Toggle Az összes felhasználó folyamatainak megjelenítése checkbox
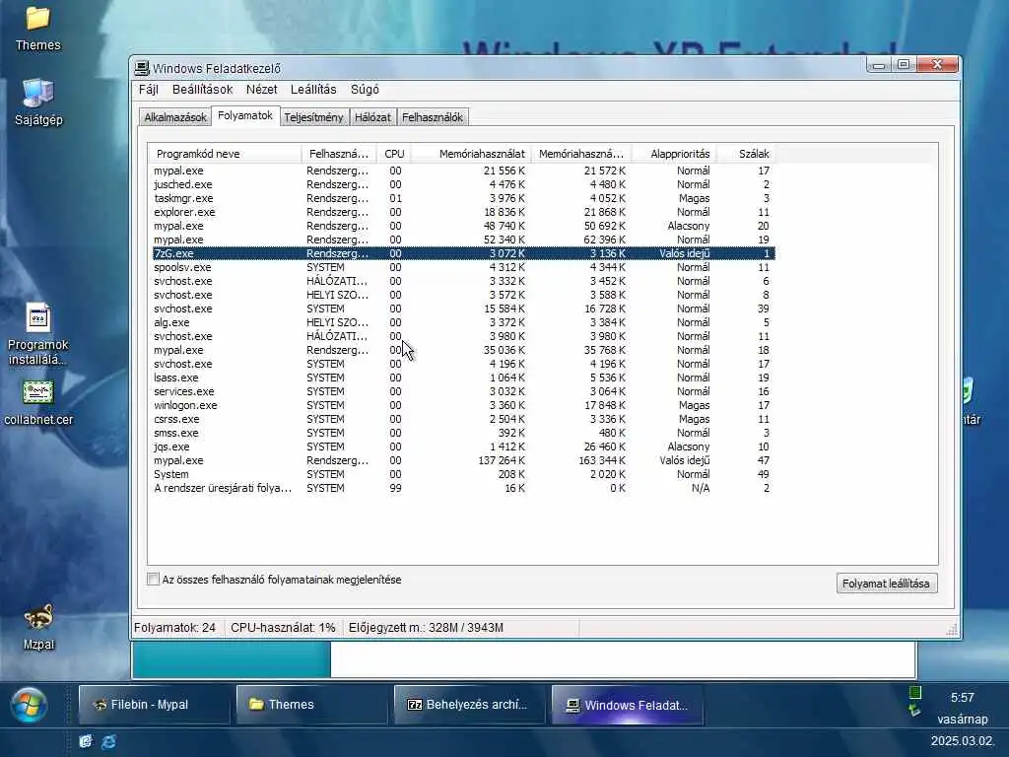 [x=153, y=580]
